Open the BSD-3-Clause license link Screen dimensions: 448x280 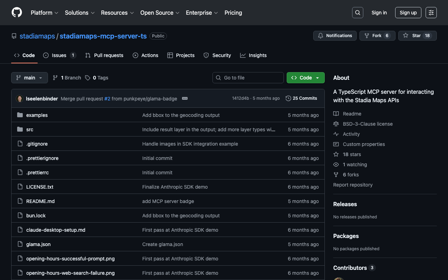pyautogui.click(x=367, y=124)
